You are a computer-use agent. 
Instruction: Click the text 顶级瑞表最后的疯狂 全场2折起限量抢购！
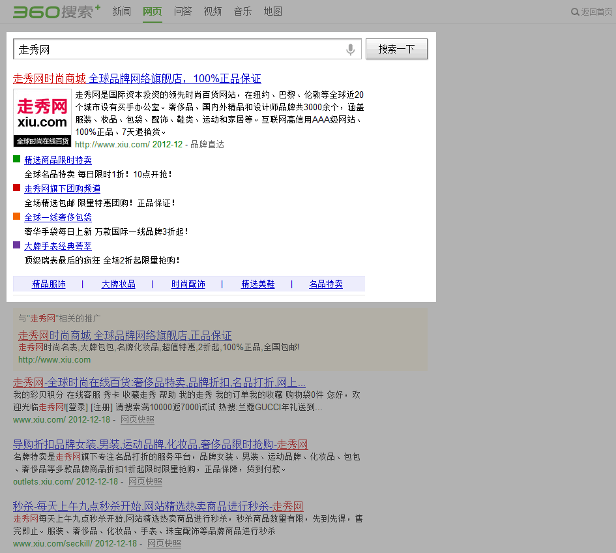coord(102,260)
